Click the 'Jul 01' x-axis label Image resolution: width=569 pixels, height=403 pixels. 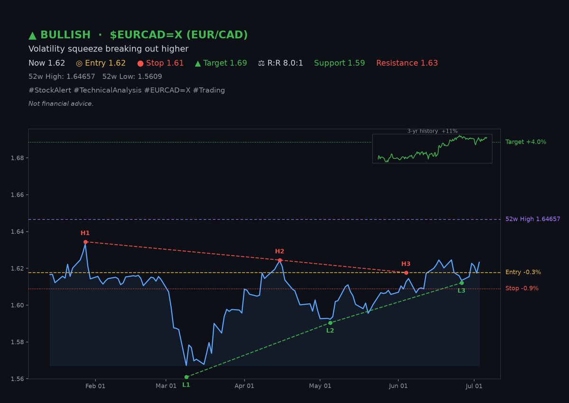click(474, 386)
